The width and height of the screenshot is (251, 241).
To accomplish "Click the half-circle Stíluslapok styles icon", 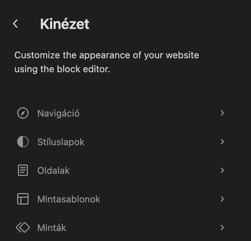I will tap(23, 142).
